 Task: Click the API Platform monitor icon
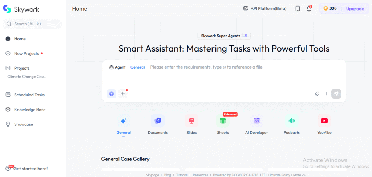[246, 9]
